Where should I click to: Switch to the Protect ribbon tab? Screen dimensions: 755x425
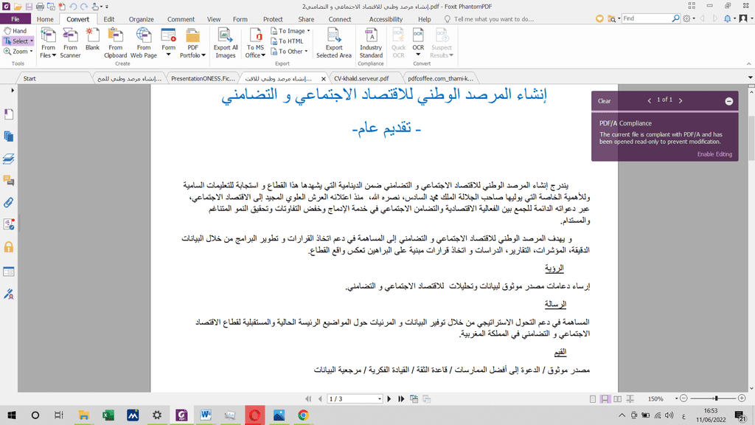click(273, 19)
